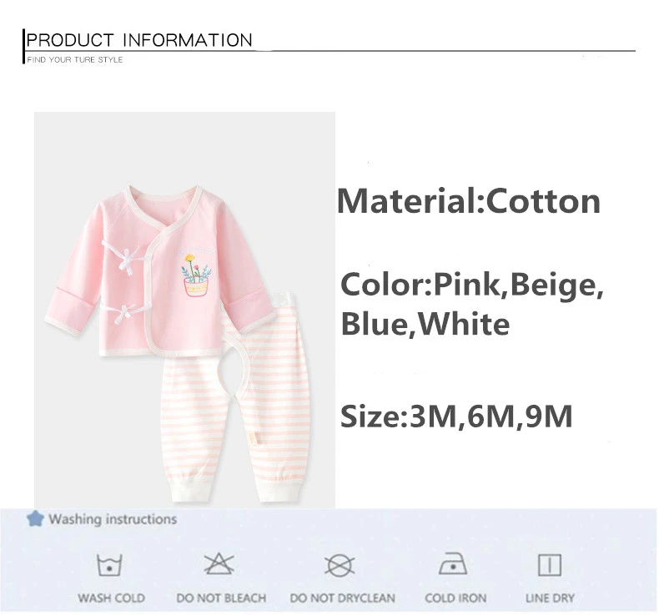Click the PRODUCT INFORMATION heading
This screenshot has height=616, width=659.
tap(139, 40)
